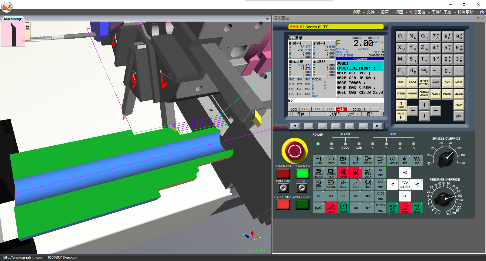
Task: Click the TEACH mode button
Action: coord(368,160)
